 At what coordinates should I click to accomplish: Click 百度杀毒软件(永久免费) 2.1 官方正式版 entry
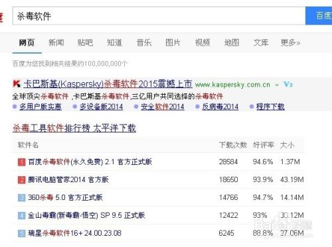click(90, 162)
